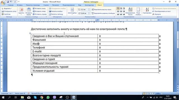Click the Redo icon in the quick access toolbar
179x100 pixels.
[15, 2]
